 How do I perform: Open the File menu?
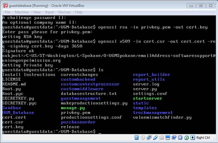7,12
